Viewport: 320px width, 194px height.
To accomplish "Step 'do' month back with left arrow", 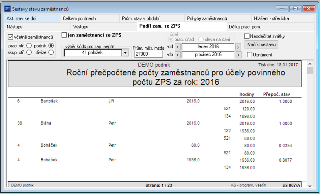I will coord(178,55).
